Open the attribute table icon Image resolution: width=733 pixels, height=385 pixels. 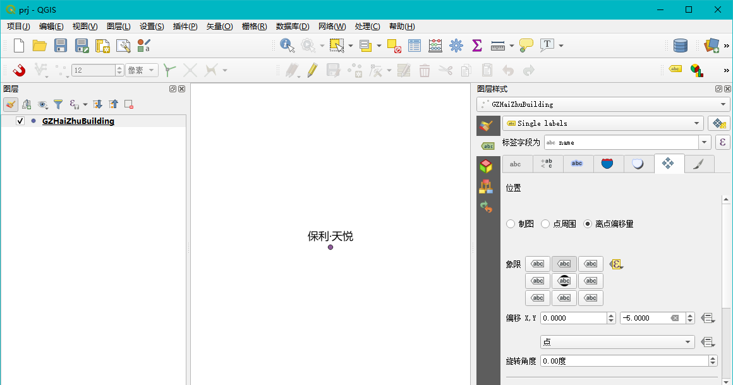(x=414, y=46)
